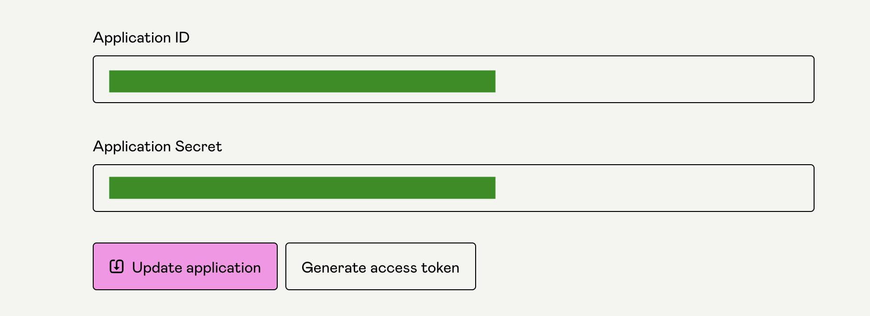
Task: Click the word "ID" in the first label
Action: [182, 38]
